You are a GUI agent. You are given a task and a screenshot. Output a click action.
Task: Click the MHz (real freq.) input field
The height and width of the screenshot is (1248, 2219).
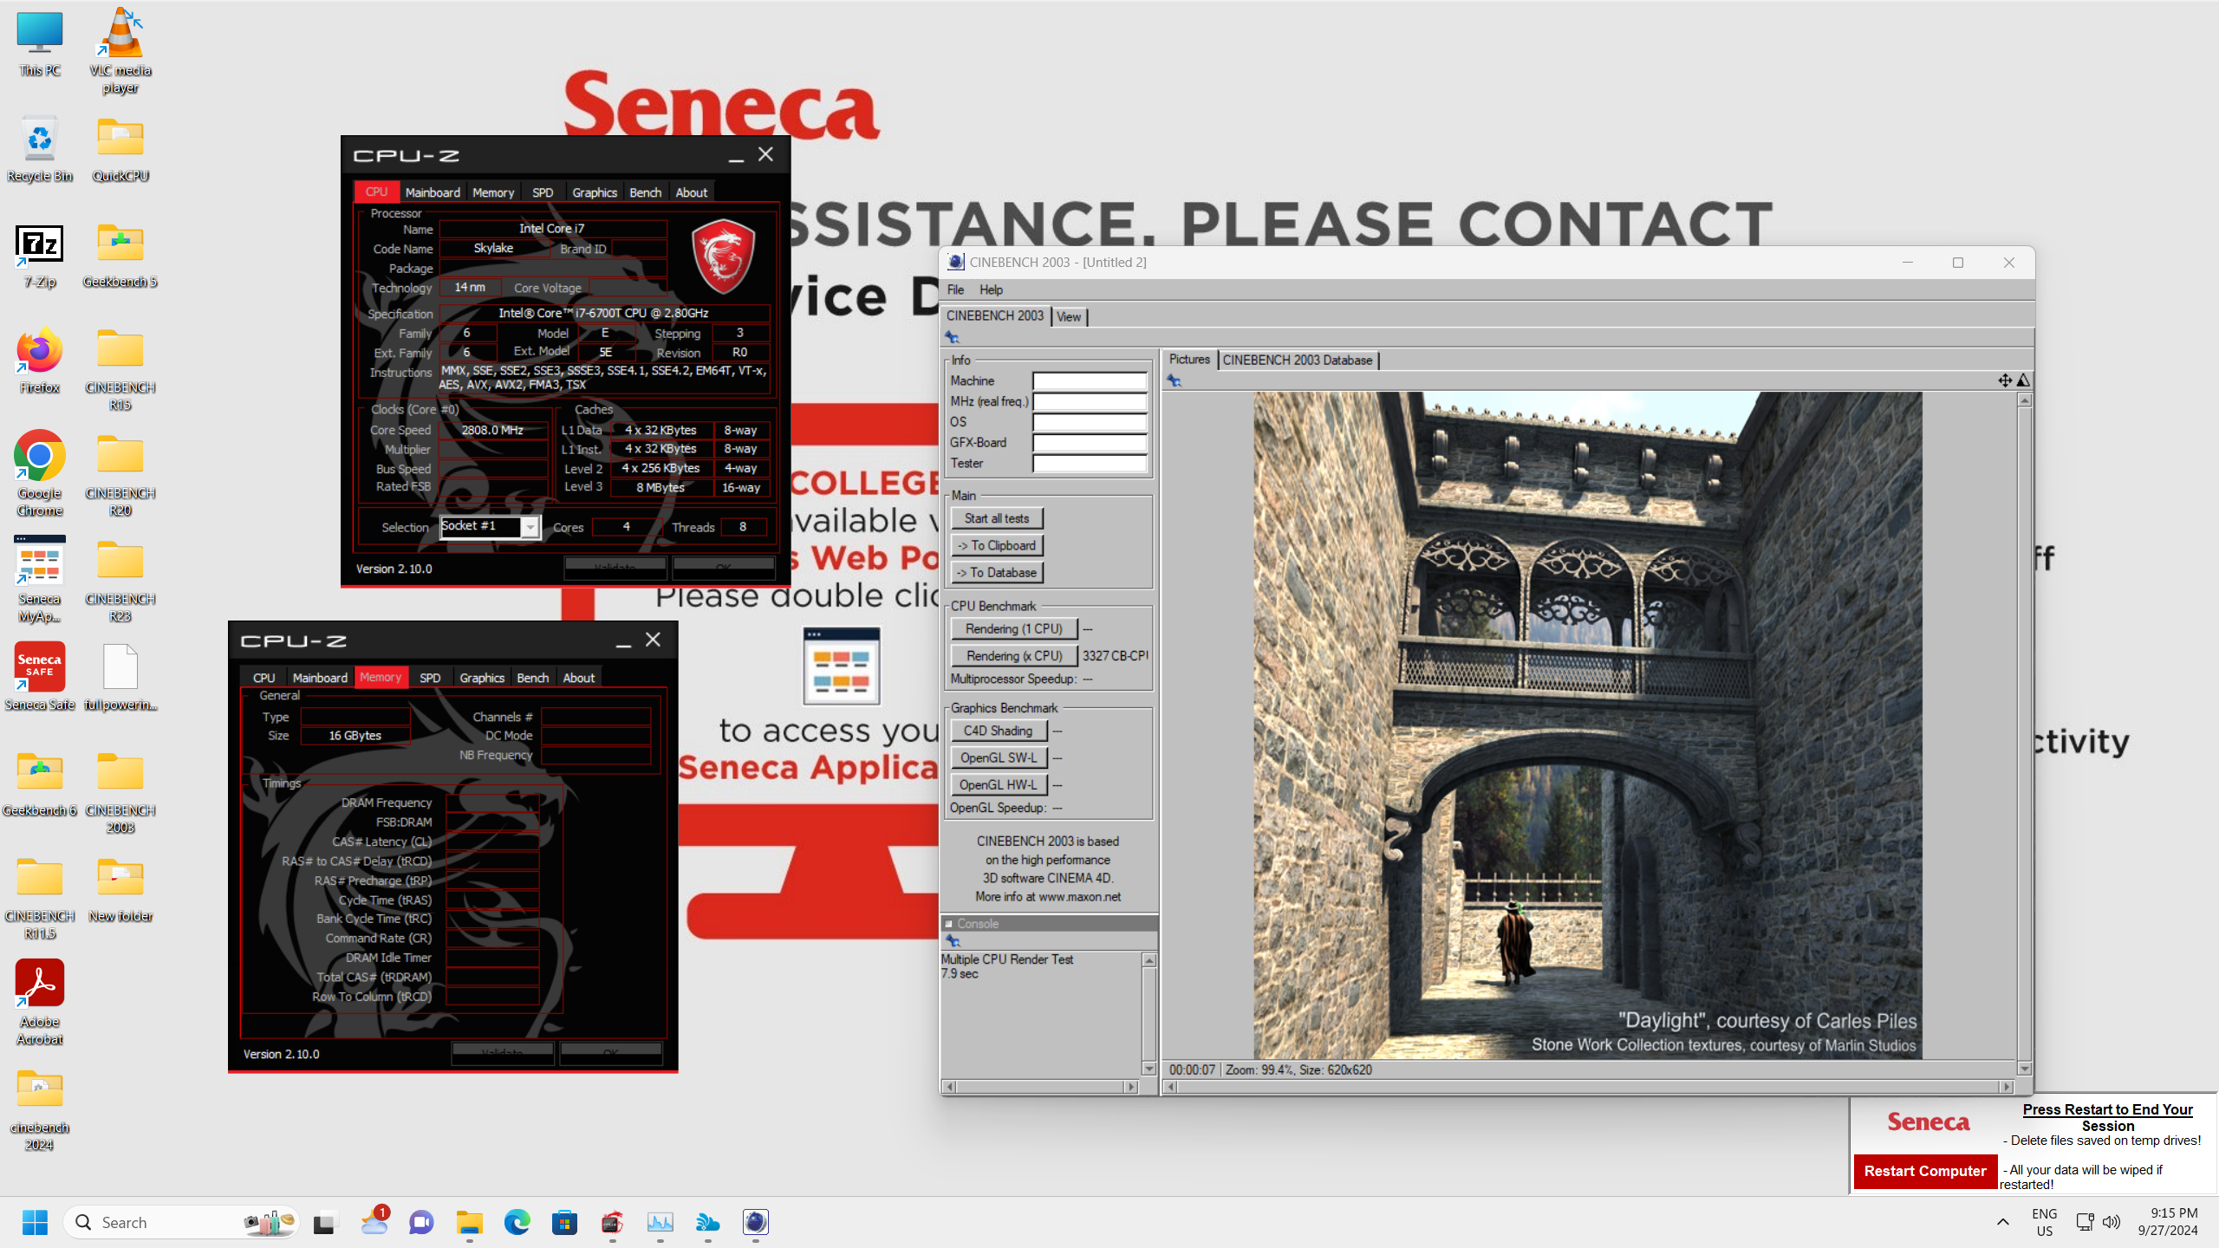coord(1090,401)
